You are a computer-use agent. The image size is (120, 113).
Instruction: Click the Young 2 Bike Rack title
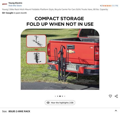pos(55,9)
